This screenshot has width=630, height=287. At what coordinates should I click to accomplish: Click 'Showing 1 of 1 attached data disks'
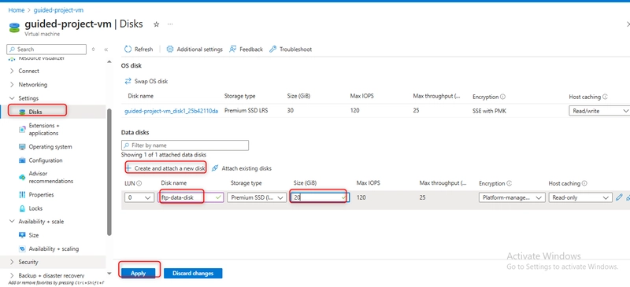tap(164, 155)
